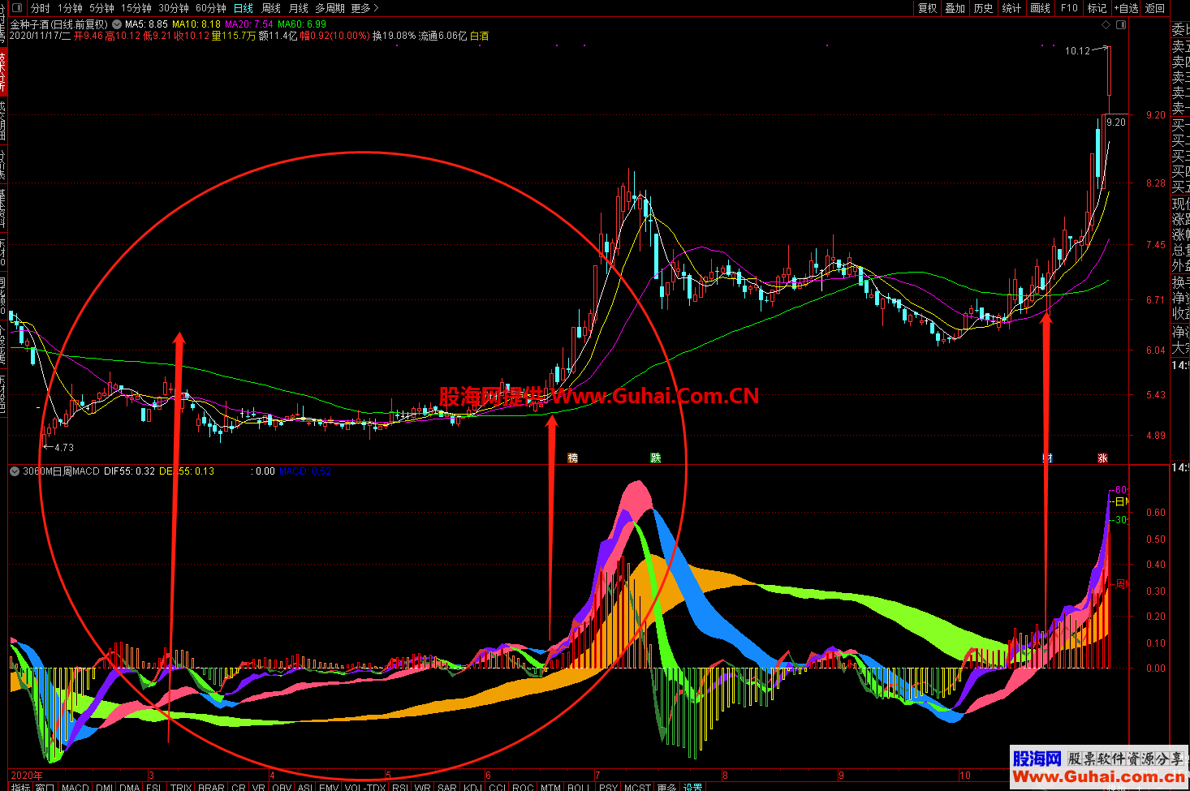Click the diamond marker icon above chart
This screenshot has height=791, width=1190.
pos(1106,25)
